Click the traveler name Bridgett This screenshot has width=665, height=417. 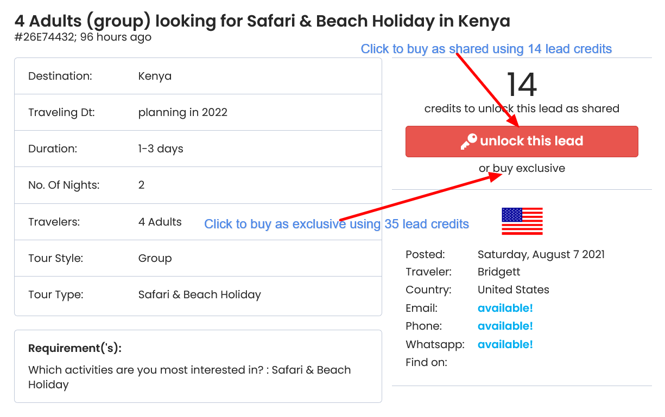pos(499,272)
